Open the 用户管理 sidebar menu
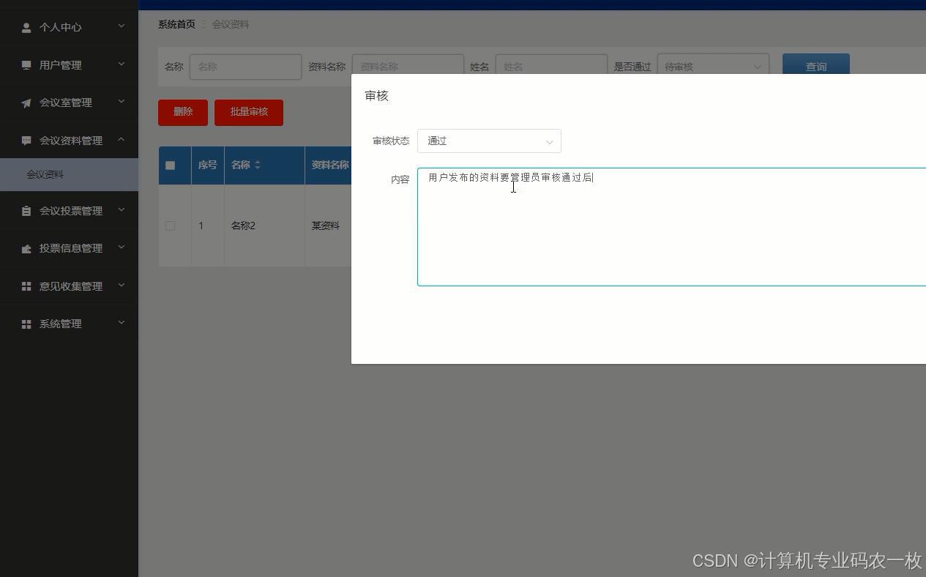 click(x=69, y=65)
